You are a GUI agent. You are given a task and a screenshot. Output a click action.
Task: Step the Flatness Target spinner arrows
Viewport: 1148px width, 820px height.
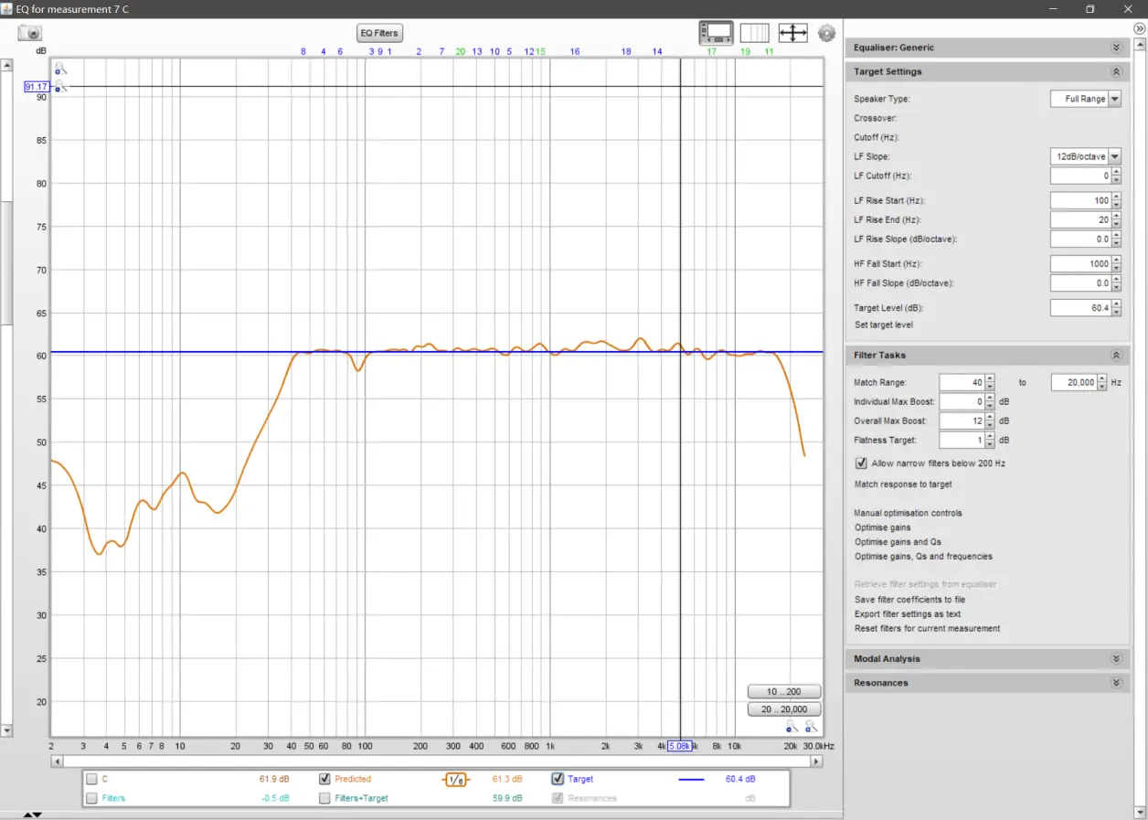990,441
